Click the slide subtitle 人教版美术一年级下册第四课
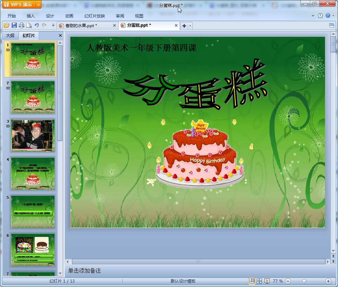338x287 pixels. pos(142,48)
